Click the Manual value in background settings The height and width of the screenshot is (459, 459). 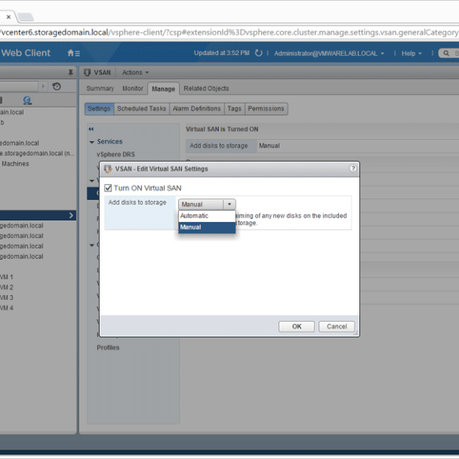click(269, 145)
